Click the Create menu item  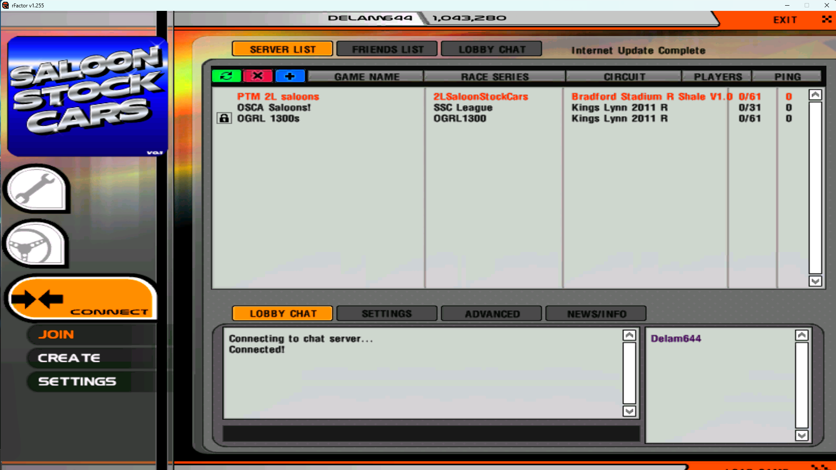point(69,358)
